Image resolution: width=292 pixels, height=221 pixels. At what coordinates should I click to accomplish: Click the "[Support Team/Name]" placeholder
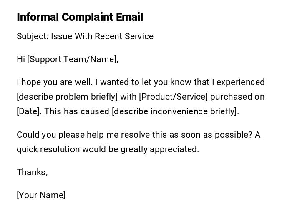[72, 59]
